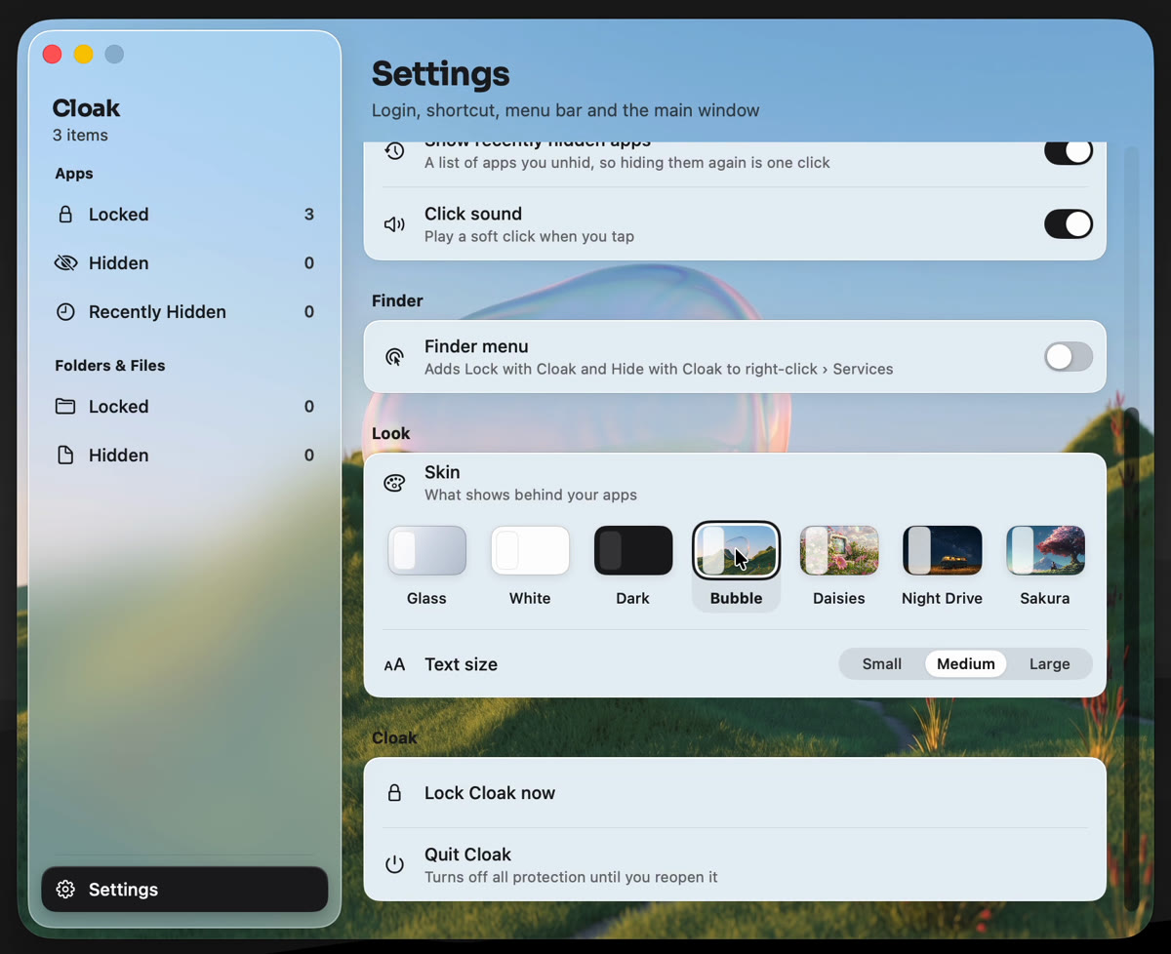Click the "3 items" text
Image resolution: width=1171 pixels, height=954 pixels.
[x=80, y=136]
